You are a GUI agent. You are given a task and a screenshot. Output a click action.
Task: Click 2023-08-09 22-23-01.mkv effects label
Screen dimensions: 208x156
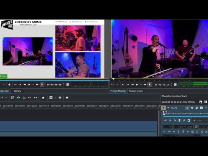click(178, 102)
